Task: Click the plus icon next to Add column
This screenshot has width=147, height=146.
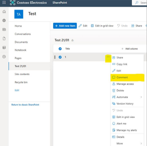Action: coord(122,49)
